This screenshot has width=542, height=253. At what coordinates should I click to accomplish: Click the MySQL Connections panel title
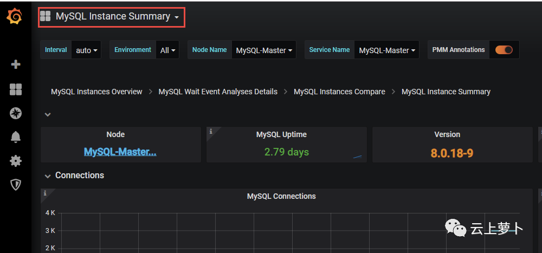pos(281,196)
